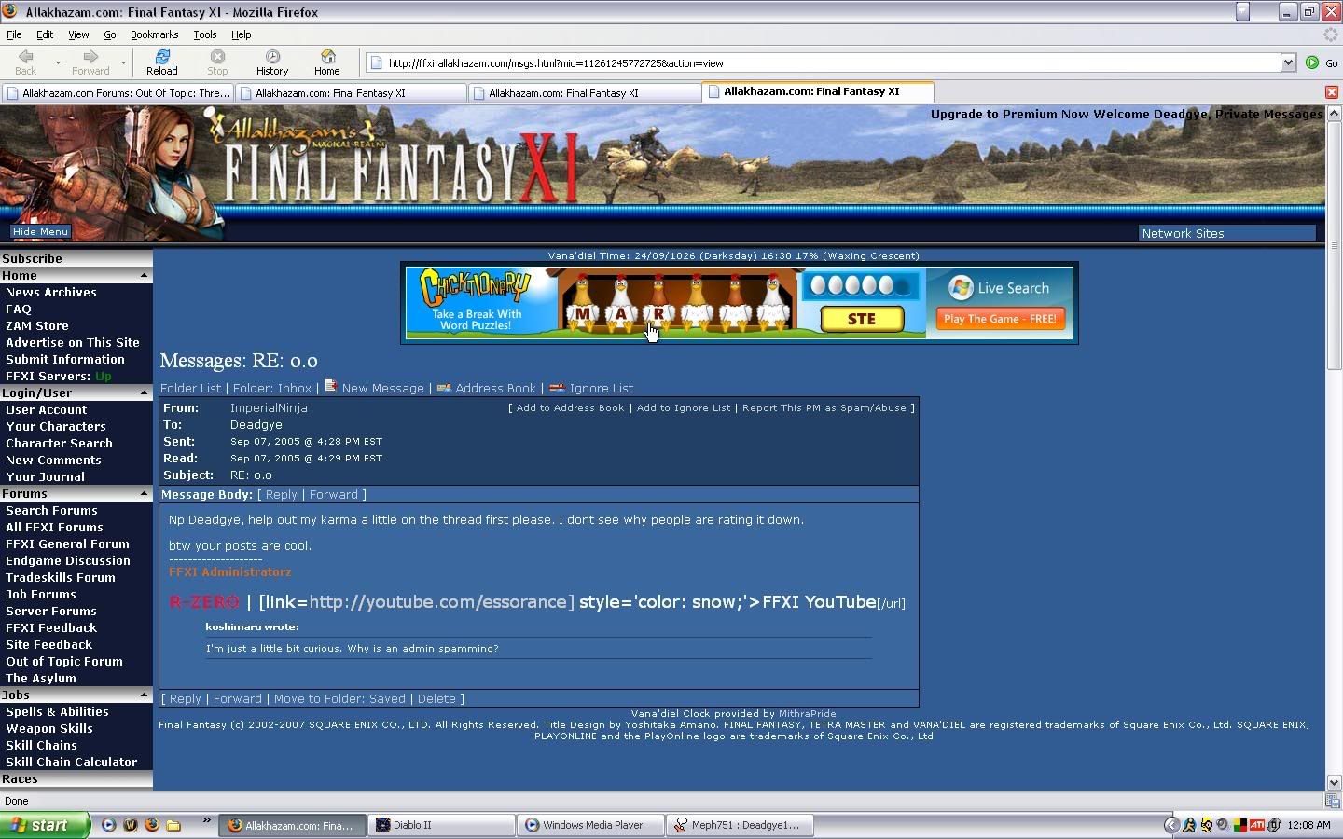Click the Ignore List icon
This screenshot has height=839, width=1343.
[x=557, y=388]
